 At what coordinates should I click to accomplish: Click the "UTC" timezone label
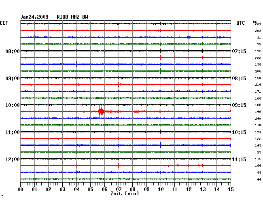pos(240,23)
